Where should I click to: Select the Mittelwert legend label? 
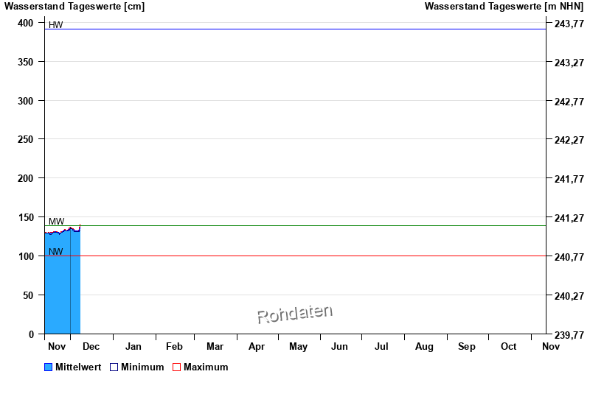click(x=78, y=367)
